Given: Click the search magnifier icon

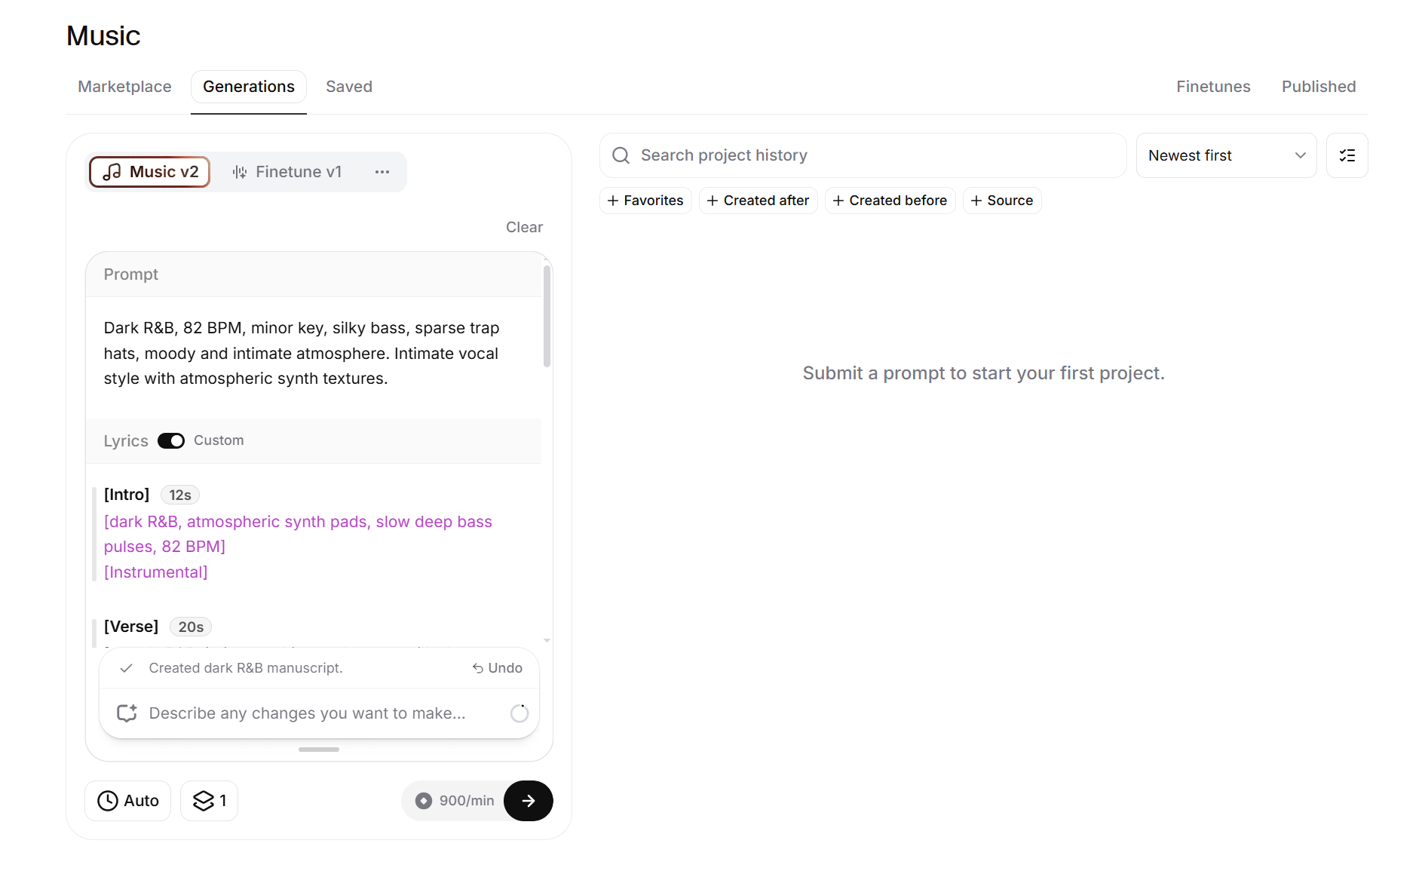Looking at the screenshot, I should point(621,155).
